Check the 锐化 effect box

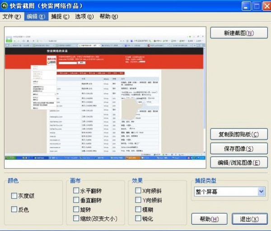pyautogui.click(x=138, y=218)
